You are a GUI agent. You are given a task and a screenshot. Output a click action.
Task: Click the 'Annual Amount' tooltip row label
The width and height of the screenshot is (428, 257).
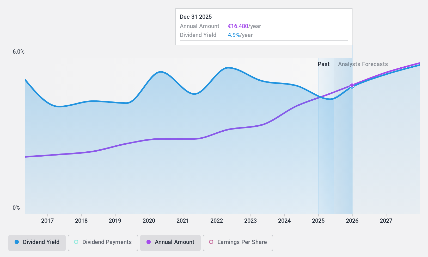200,26
